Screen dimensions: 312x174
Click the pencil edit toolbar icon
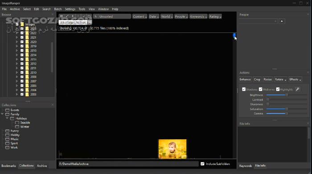pyautogui.click(x=67, y=17)
